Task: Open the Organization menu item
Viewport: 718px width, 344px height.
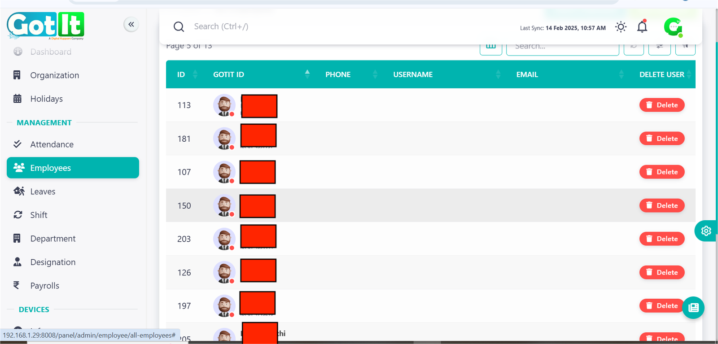Action: point(54,75)
